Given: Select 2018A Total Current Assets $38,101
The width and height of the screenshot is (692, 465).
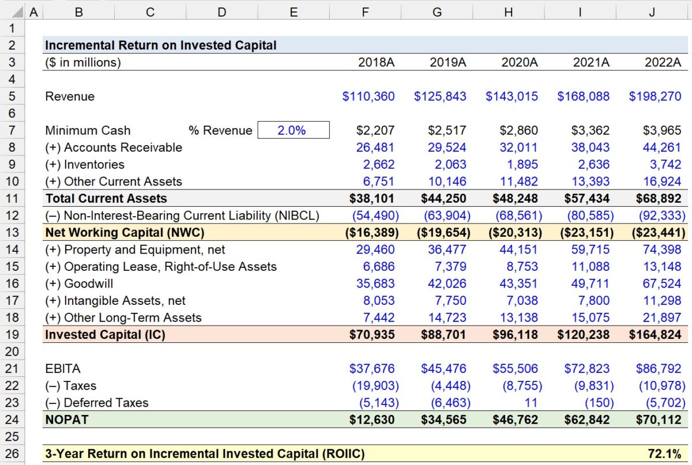Looking at the screenshot, I should pos(372,198).
